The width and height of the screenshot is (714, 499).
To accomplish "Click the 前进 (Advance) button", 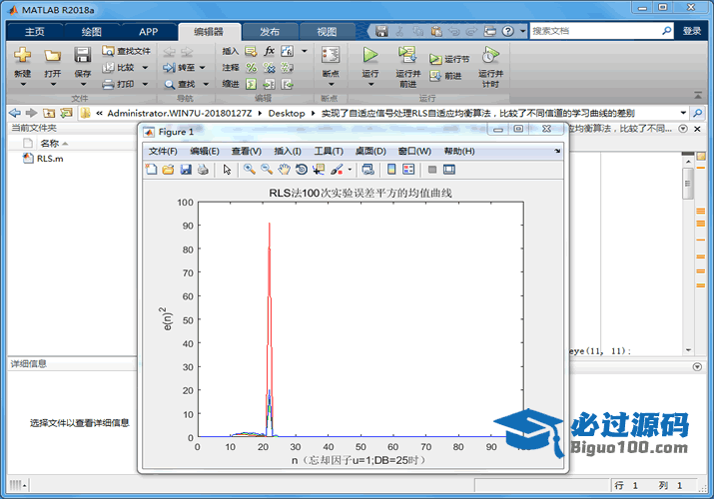I will (x=445, y=76).
